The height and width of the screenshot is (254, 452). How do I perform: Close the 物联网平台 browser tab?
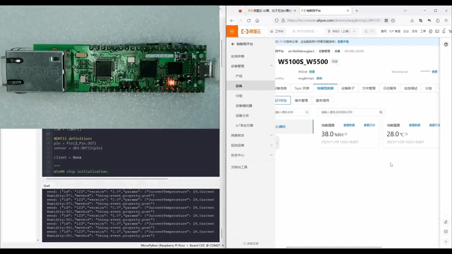click(348, 10)
